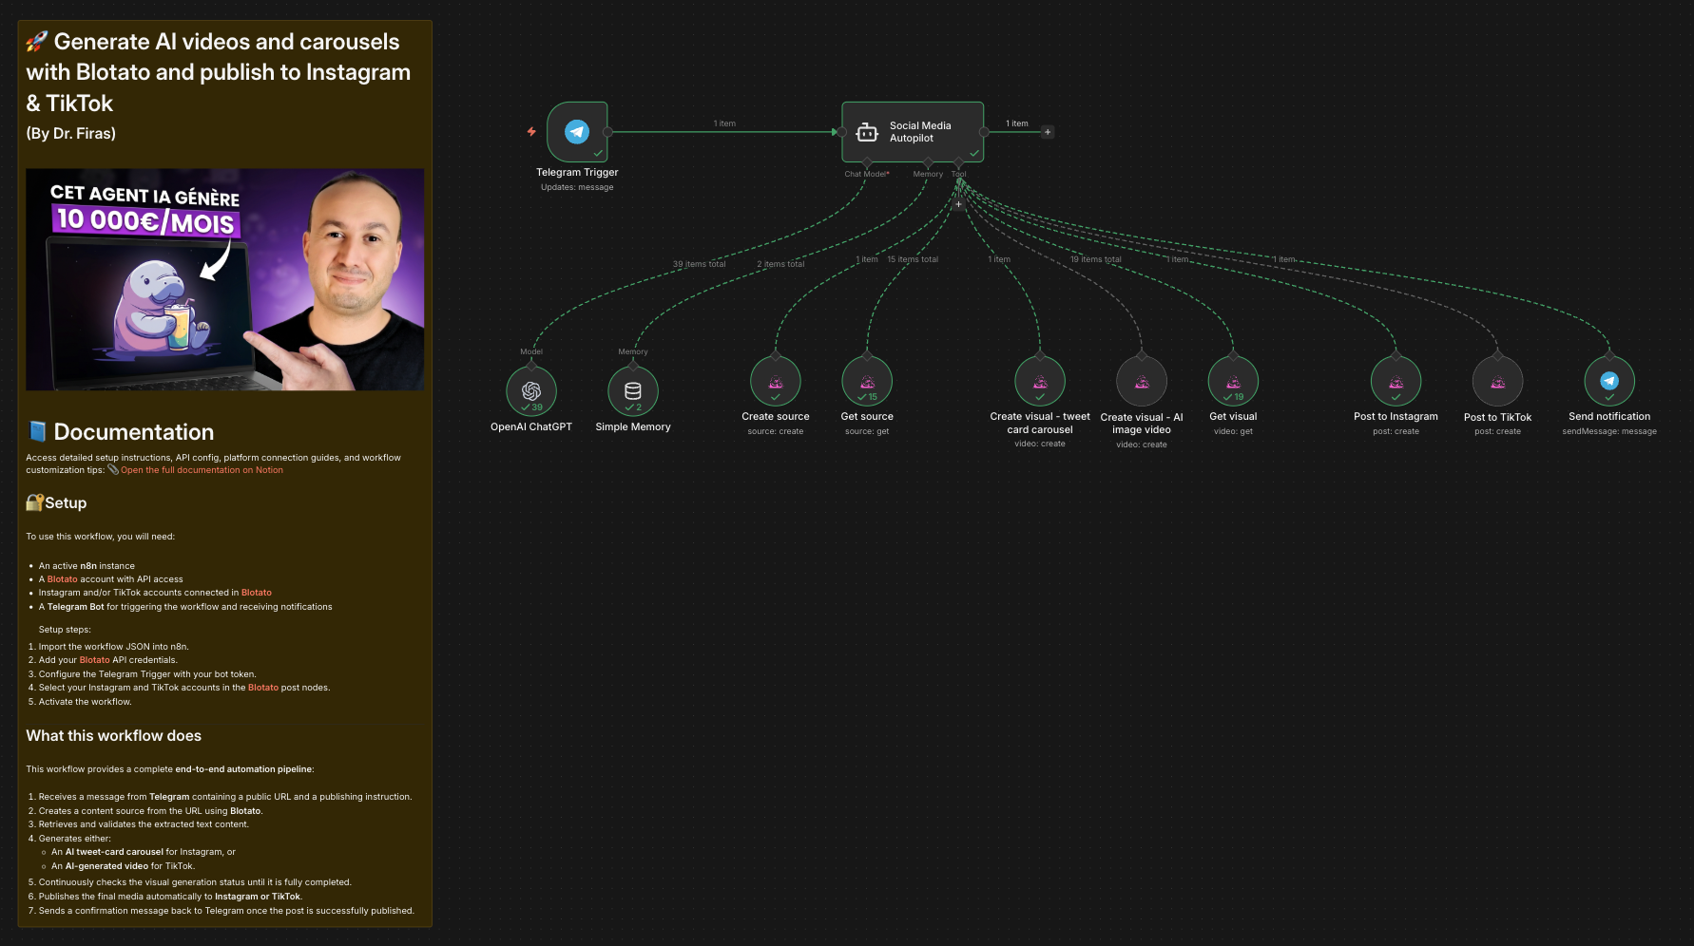The image size is (1694, 946).
Task: Click the Post to TikTok node icon
Action: click(1497, 382)
